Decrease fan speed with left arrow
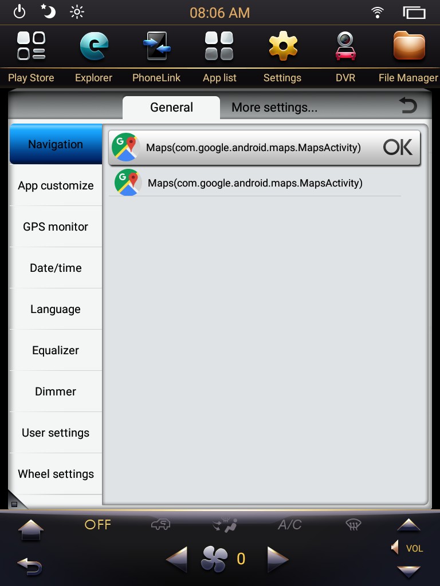 (176, 560)
